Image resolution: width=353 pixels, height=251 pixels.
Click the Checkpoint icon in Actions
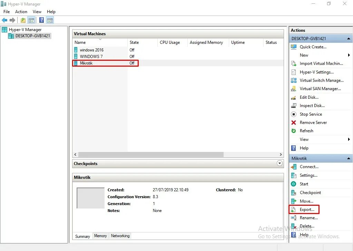coord(294,193)
